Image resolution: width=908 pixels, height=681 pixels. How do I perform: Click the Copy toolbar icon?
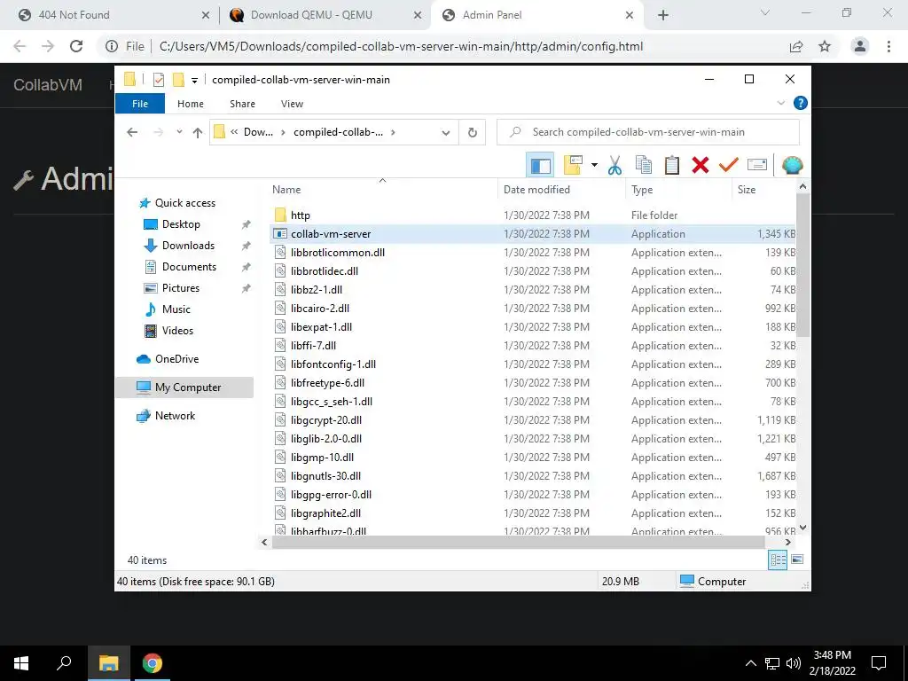click(644, 166)
